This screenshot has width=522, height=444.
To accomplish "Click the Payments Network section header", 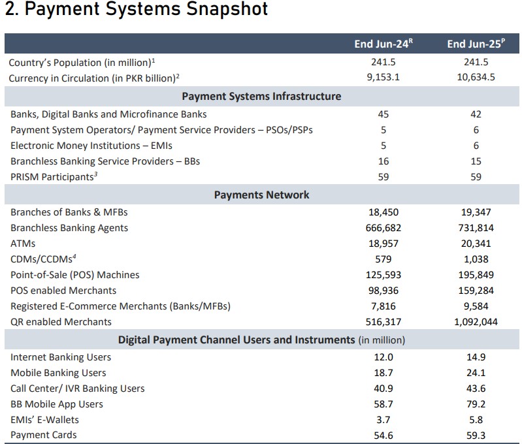I will (x=261, y=195).
